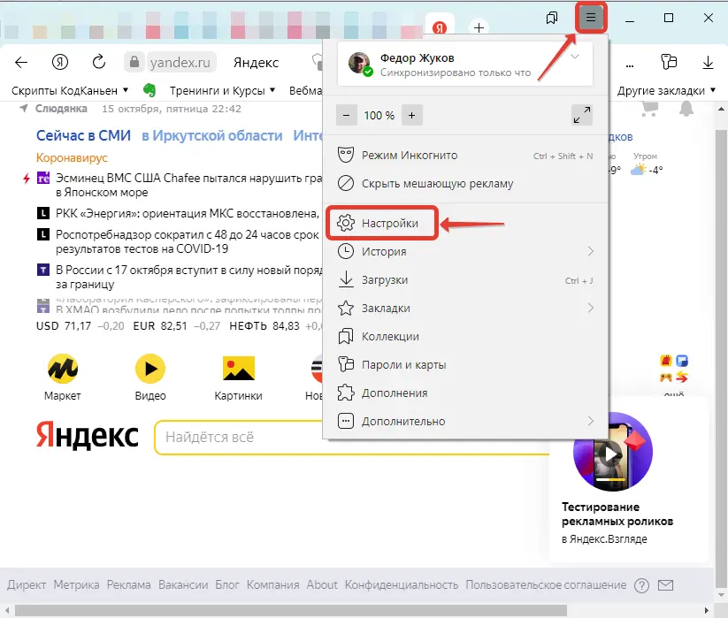Viewport: 728px width, 618px height.
Task: Click the hamburger menu button in title bar
Action: pyautogui.click(x=591, y=18)
